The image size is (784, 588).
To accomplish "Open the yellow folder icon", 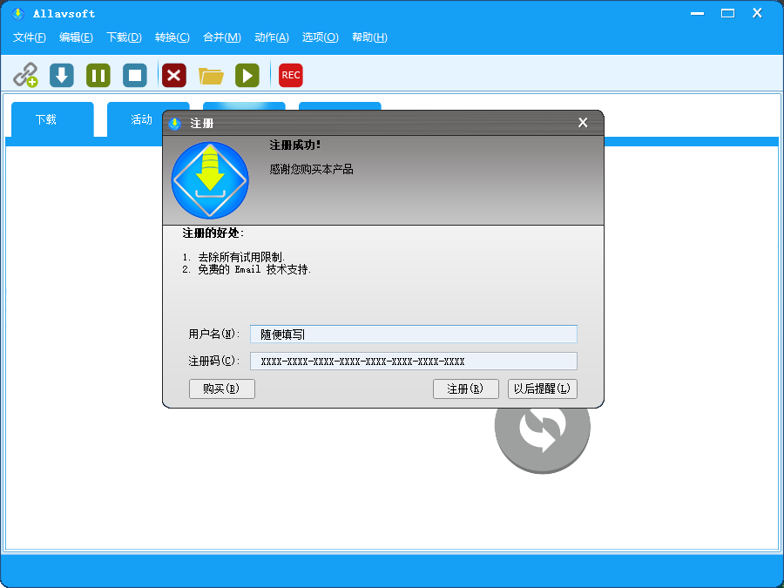I will pyautogui.click(x=211, y=76).
